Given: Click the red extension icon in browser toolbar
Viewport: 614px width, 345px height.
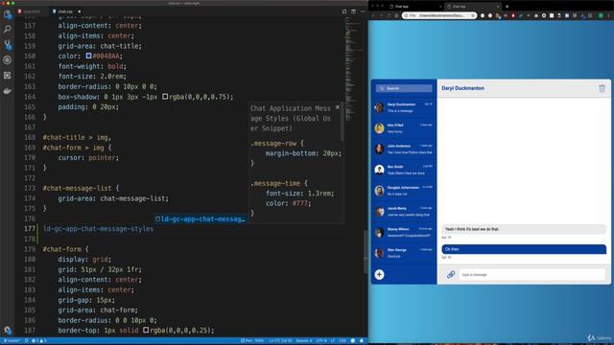Looking at the screenshot, I should click(x=513, y=15).
